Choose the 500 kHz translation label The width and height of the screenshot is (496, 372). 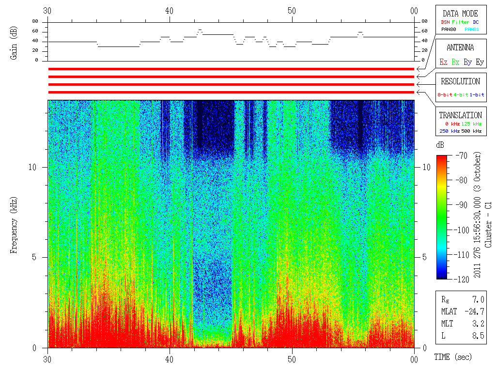(x=473, y=131)
